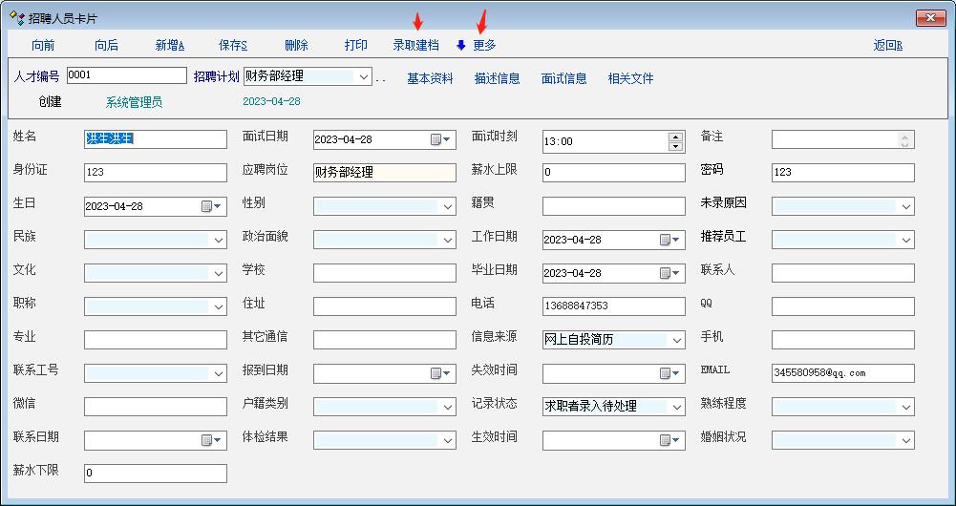The image size is (956, 506).
Task: Click the 录取建档 toolbar button
Action: coord(415,45)
